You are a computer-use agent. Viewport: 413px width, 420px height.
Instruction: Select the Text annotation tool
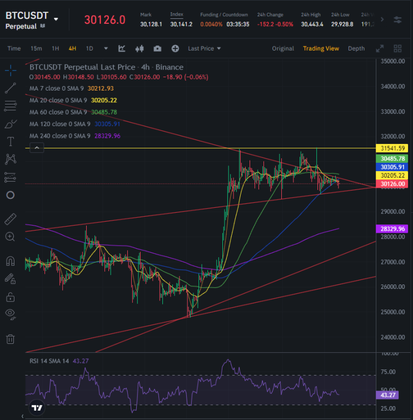click(x=11, y=142)
